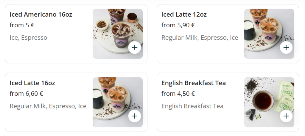
Task: Select the "from 5,90 €" price text
Action: (178, 25)
